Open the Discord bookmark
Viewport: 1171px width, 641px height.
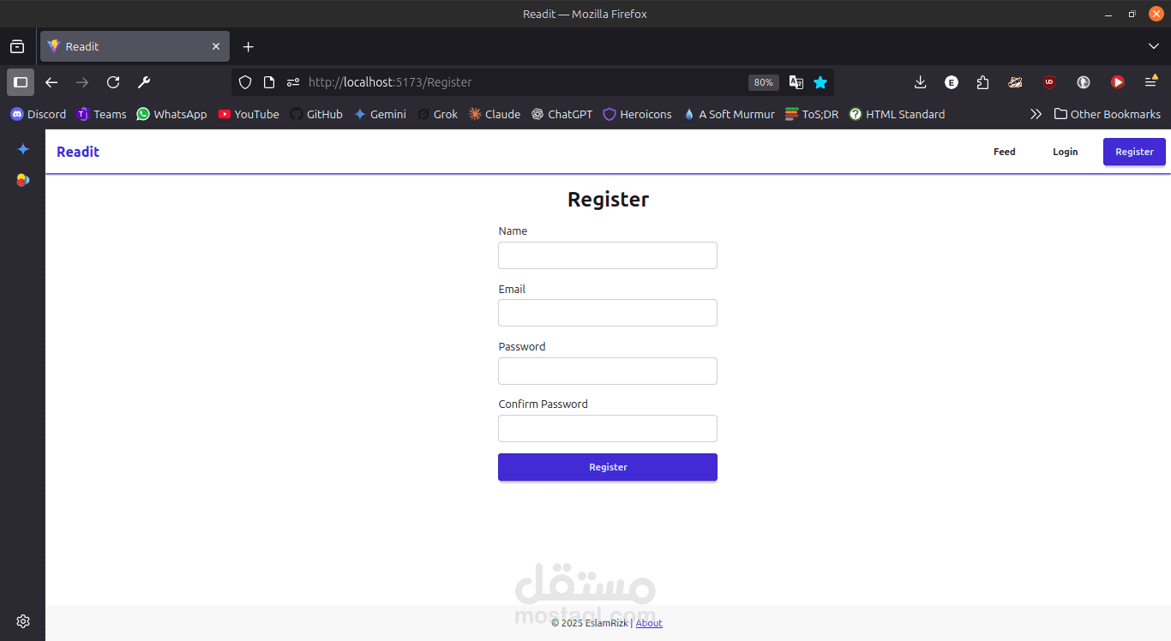tap(38, 114)
